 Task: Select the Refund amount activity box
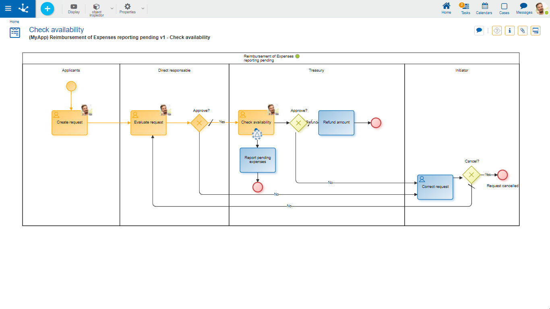point(336,123)
